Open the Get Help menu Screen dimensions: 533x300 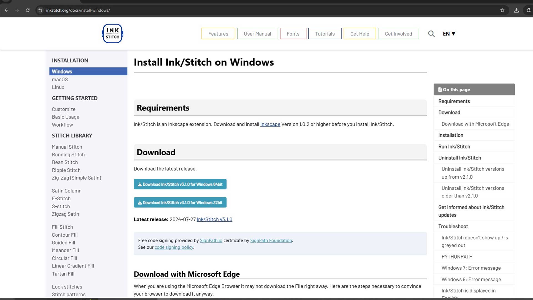[x=360, y=34]
